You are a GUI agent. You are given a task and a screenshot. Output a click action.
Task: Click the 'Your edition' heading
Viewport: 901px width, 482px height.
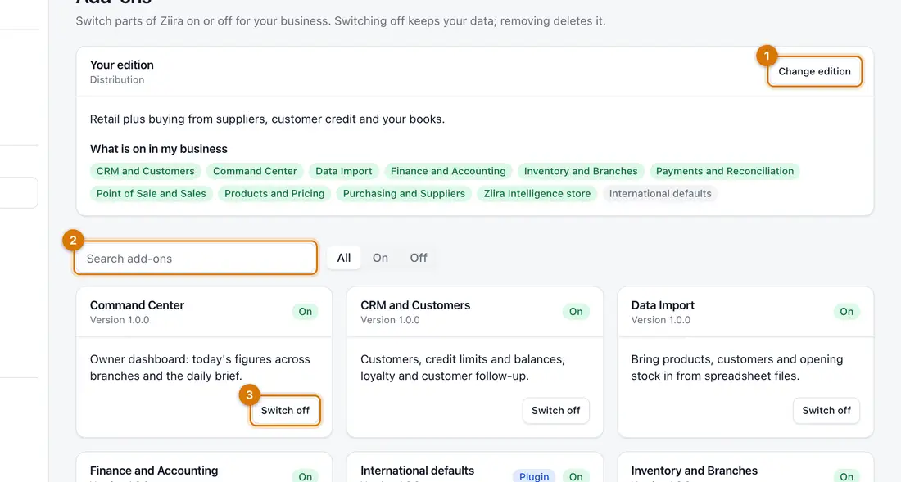(122, 65)
